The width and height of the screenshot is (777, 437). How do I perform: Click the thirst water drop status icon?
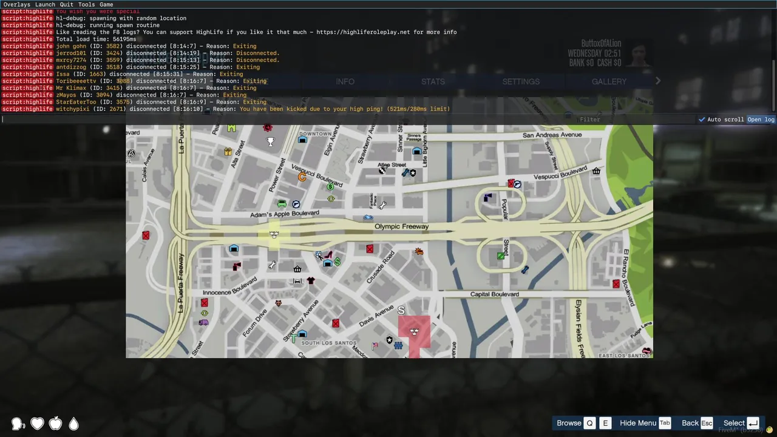[73, 424]
